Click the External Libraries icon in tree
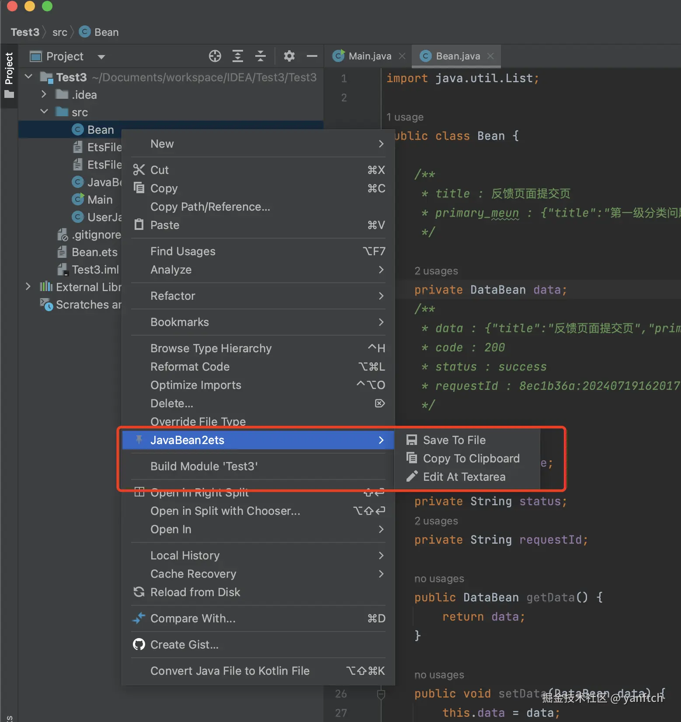The width and height of the screenshot is (681, 722). coord(46,287)
